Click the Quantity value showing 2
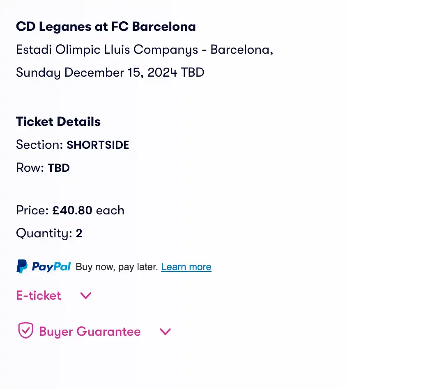 coord(78,233)
